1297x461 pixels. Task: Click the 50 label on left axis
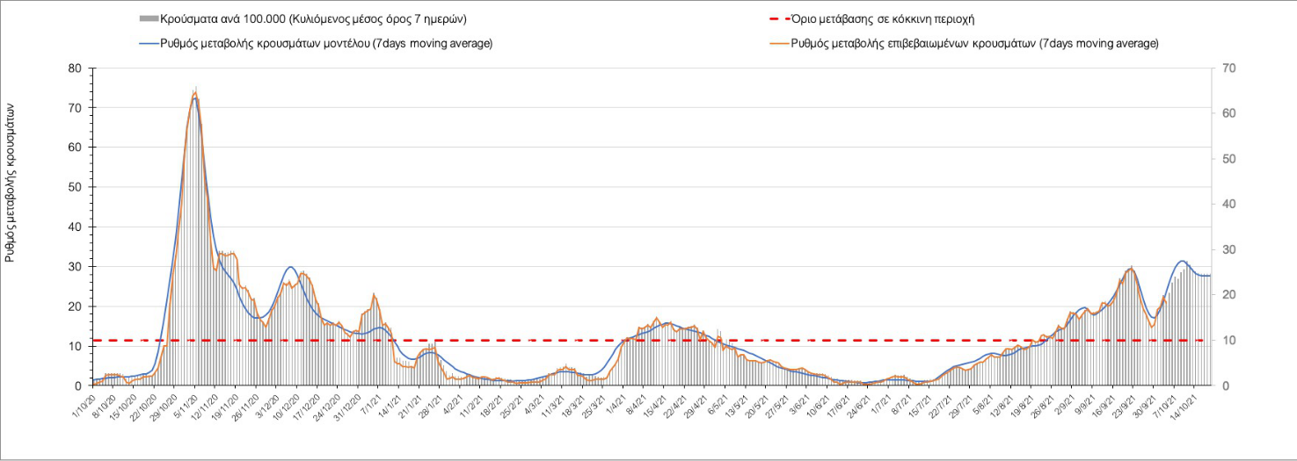coord(76,187)
